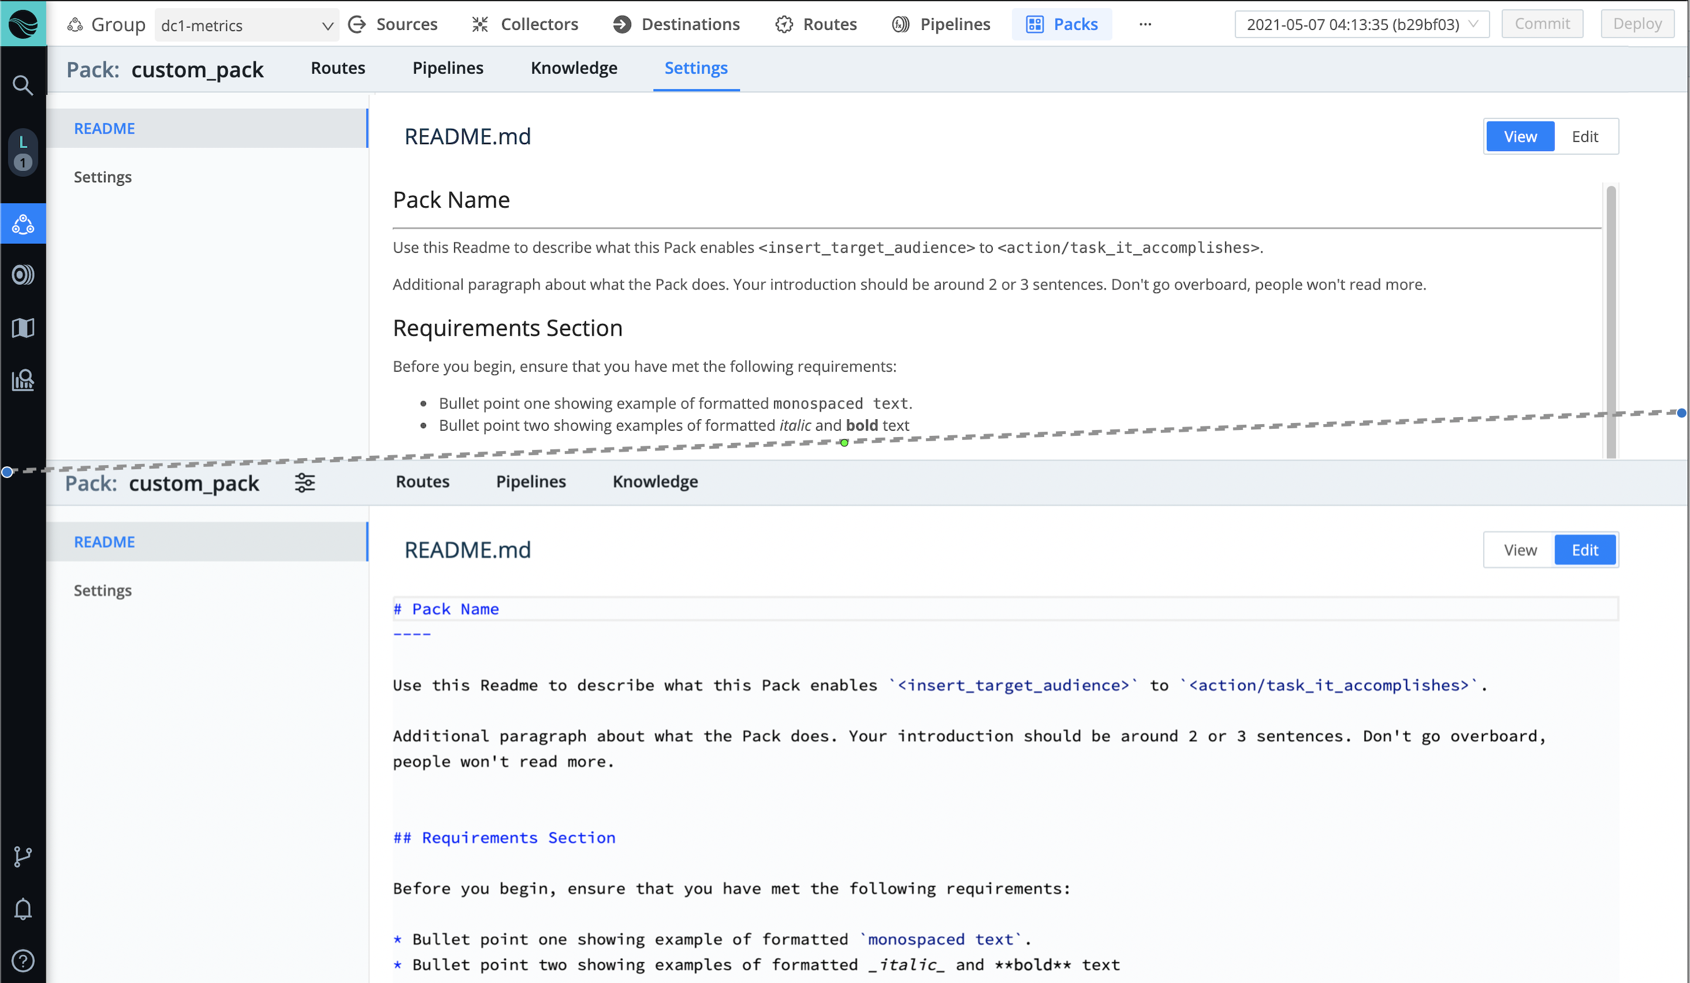This screenshot has width=1690, height=983.
Task: Toggle Edit mode in upper README
Action: click(x=1585, y=136)
